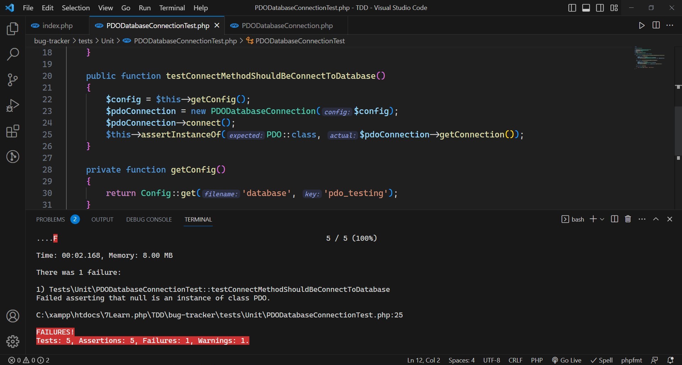Image resolution: width=682 pixels, height=365 pixels.
Task: Open the feedback icon in status bar
Action: click(x=654, y=360)
